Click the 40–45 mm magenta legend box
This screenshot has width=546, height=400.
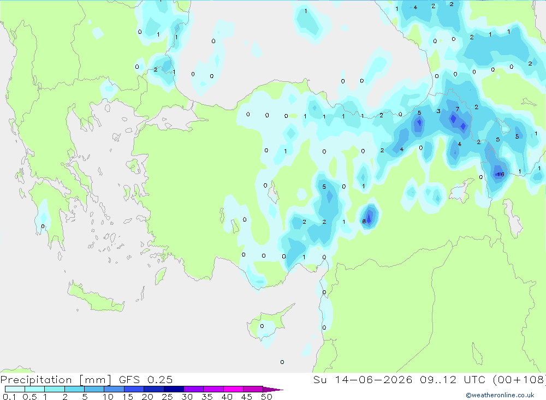click(x=233, y=389)
